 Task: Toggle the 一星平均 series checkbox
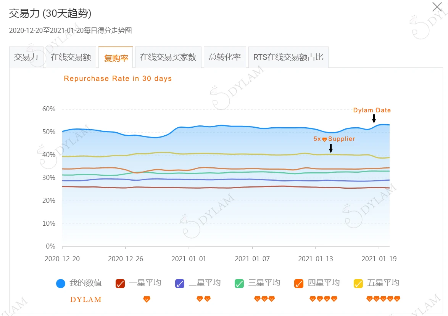point(120,284)
